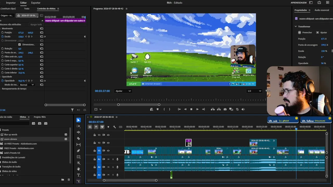Hide track V3 with its eye icon
This screenshot has height=187, width=333.
click(108, 135)
